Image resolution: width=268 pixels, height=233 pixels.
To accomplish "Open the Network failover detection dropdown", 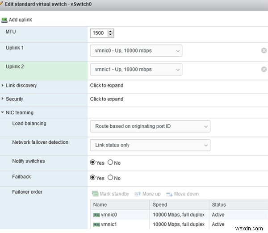I will coord(150,145).
